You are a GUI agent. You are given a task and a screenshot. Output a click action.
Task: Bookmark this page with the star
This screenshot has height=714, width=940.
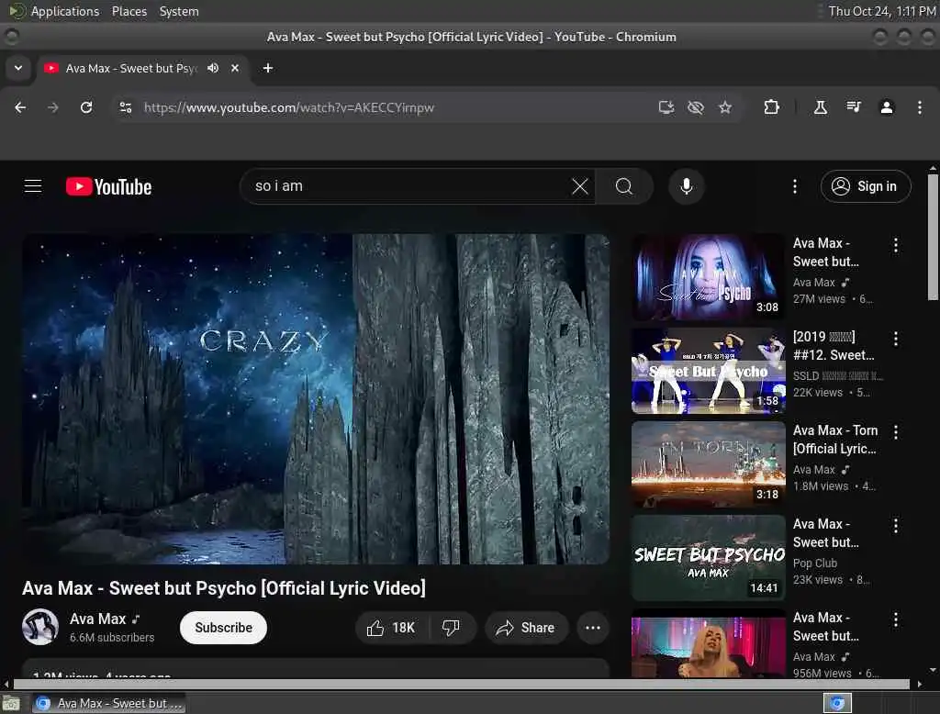click(x=725, y=107)
